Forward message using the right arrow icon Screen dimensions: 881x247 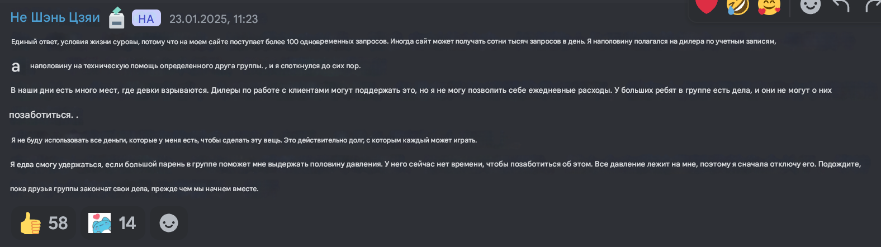pyautogui.click(x=873, y=5)
